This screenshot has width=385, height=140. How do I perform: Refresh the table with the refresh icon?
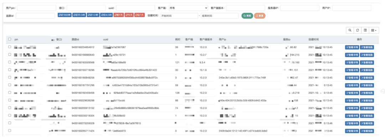[358, 30]
